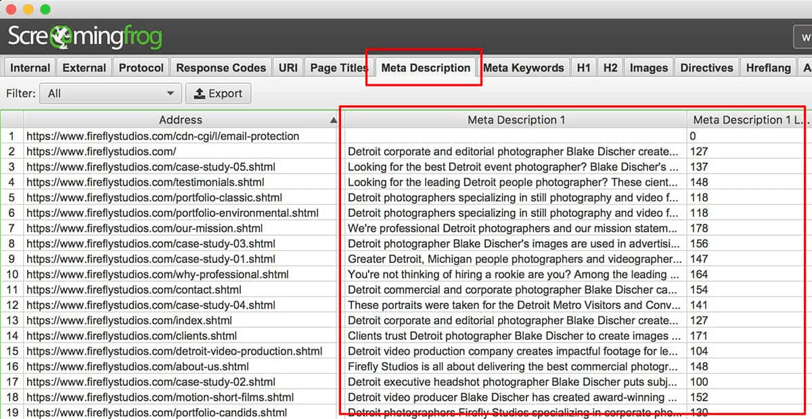Click description starting 'Detroit executive headshot photographer'
Image resolution: width=812 pixels, height=419 pixels.
tap(513, 382)
